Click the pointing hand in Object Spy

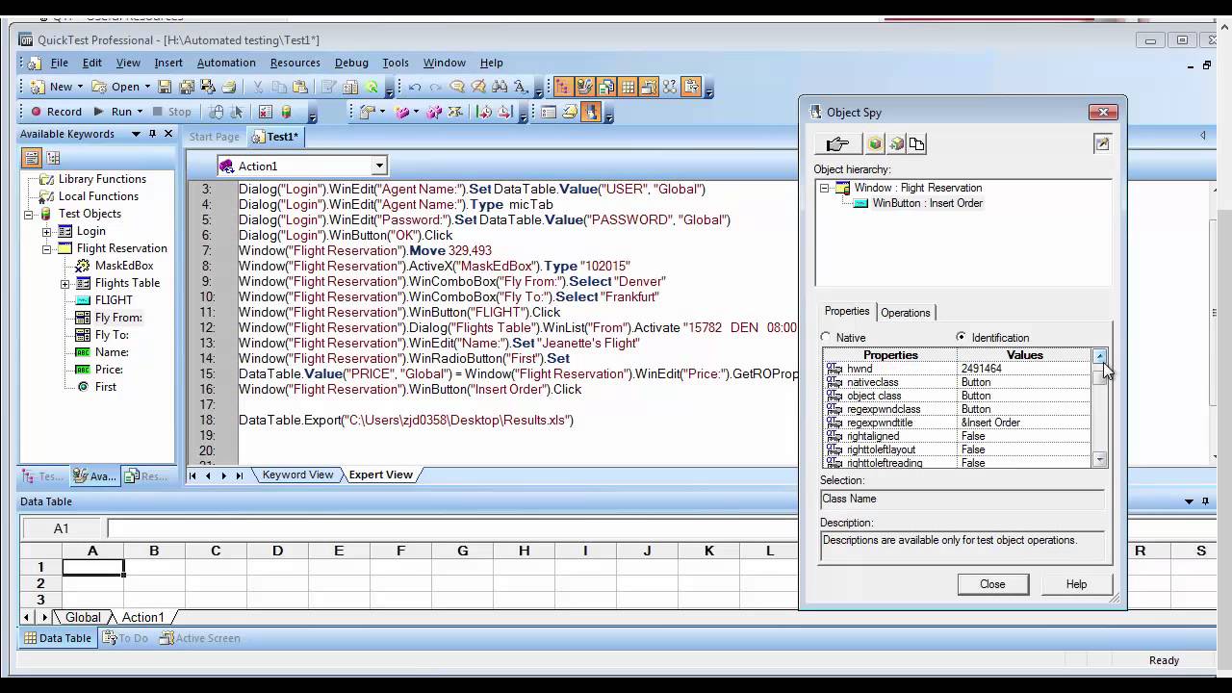point(837,144)
